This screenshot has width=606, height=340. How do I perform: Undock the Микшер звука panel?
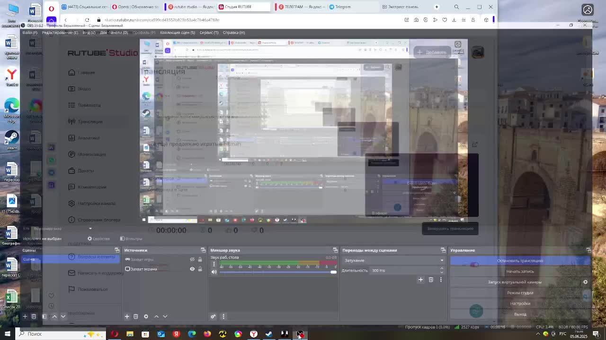(335, 250)
